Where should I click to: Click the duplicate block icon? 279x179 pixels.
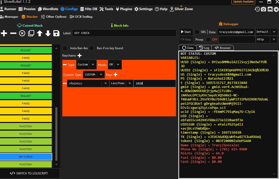[x=31, y=33]
